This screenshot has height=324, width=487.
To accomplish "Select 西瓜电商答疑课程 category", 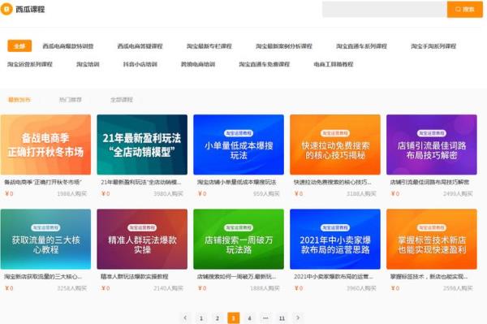I will point(140,46).
